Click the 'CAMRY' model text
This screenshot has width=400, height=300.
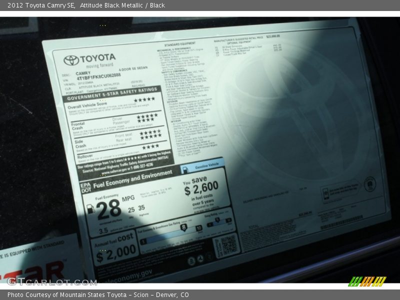coord(83,73)
